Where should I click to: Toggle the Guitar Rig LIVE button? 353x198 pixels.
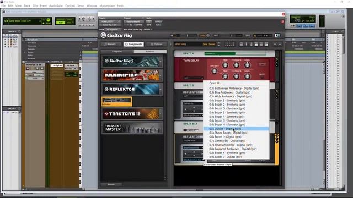click(x=248, y=35)
